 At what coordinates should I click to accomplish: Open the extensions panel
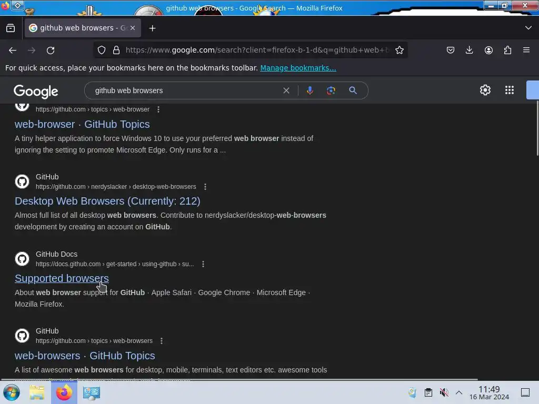click(507, 50)
